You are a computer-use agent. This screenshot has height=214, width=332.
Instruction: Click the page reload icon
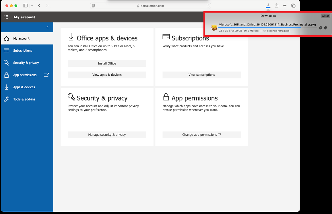(x=208, y=6)
